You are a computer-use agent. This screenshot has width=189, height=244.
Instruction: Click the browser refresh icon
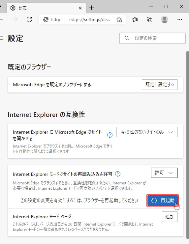(29, 19)
